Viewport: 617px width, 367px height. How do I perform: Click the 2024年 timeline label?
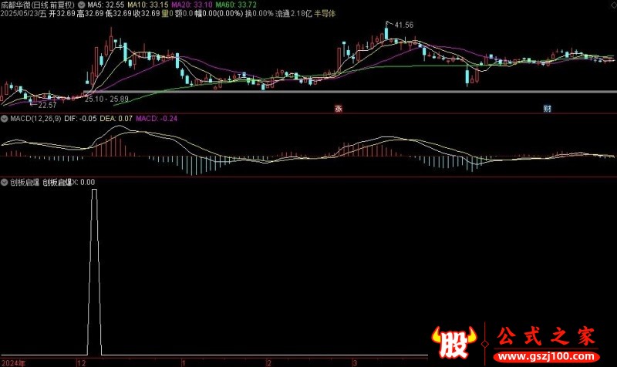(x=14, y=362)
